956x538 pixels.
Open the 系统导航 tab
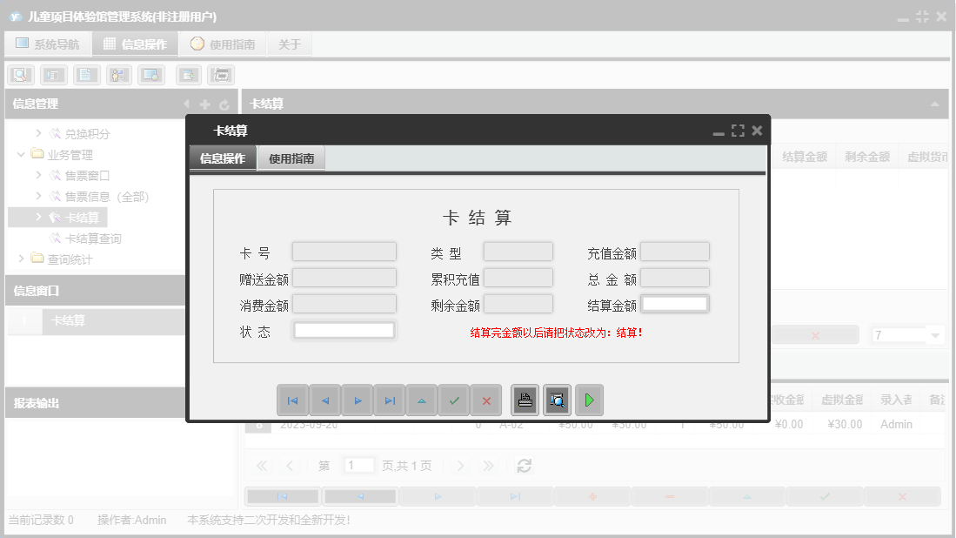pyautogui.click(x=48, y=44)
